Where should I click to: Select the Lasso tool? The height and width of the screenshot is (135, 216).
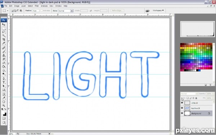pyautogui.click(x=4, y=32)
